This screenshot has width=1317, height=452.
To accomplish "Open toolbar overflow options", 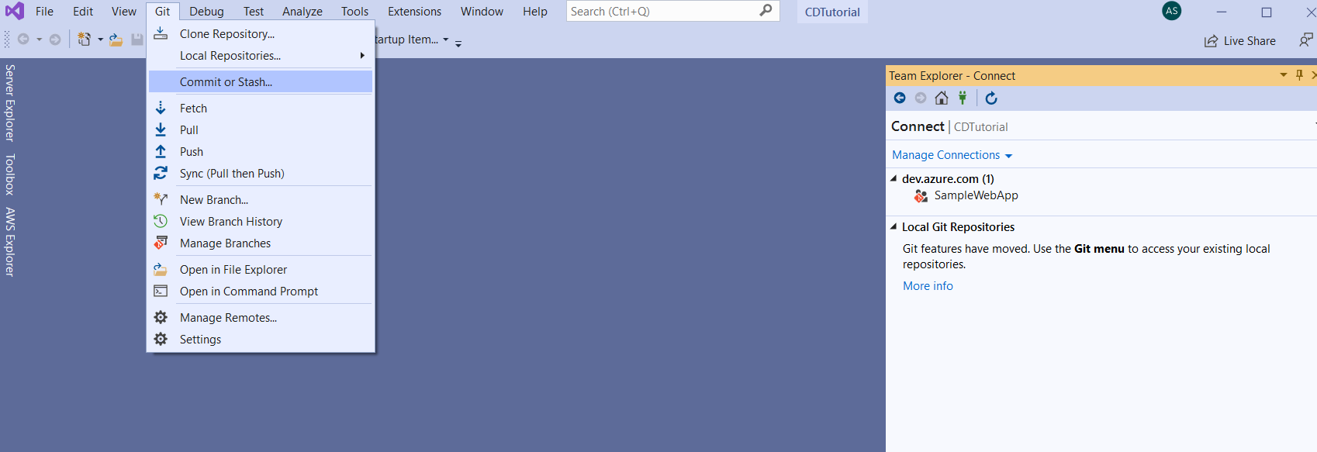I will [458, 43].
